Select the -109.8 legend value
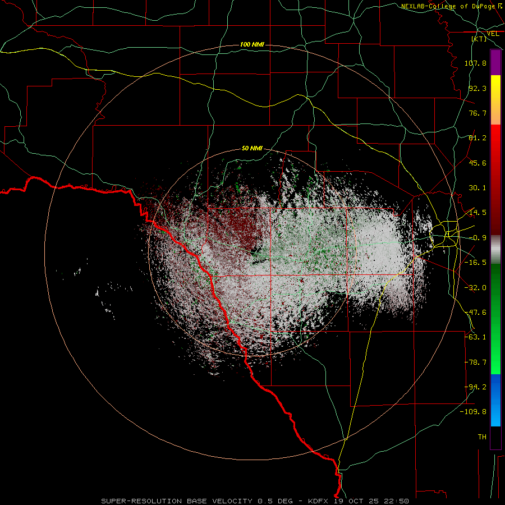 pos(473,412)
